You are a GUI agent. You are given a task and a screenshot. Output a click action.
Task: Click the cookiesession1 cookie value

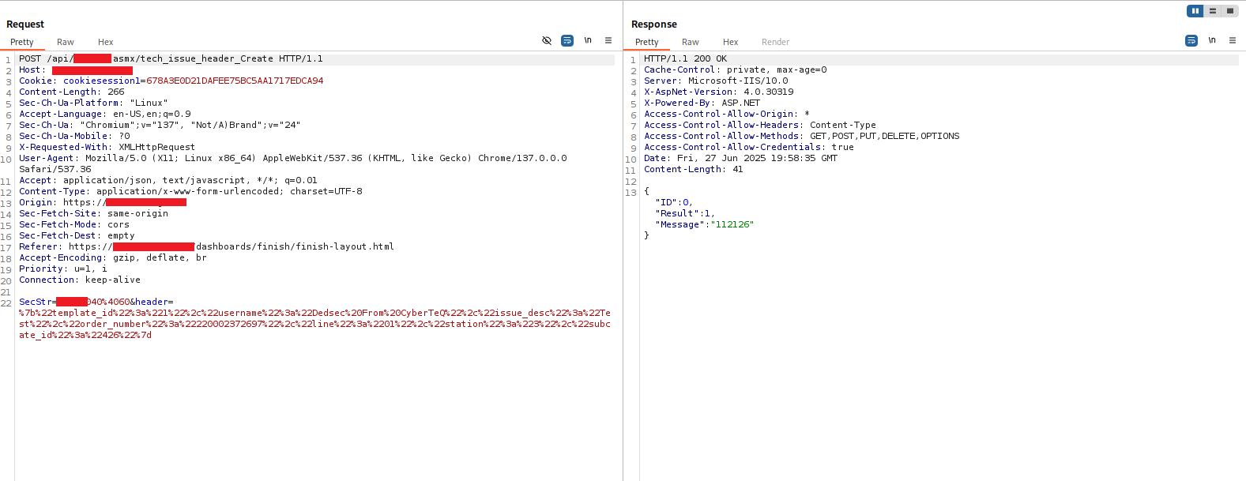tap(235, 81)
